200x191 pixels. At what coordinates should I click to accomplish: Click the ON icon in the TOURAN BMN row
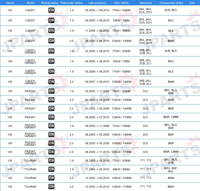[51, 187]
